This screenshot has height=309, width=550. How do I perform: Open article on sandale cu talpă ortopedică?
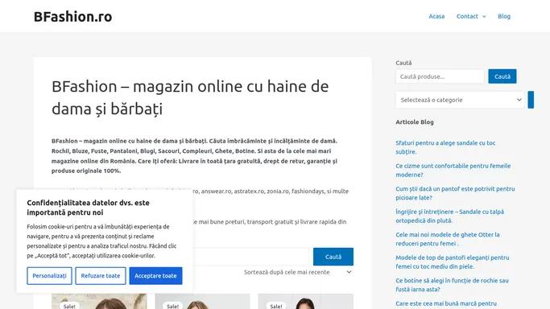tap(449, 216)
